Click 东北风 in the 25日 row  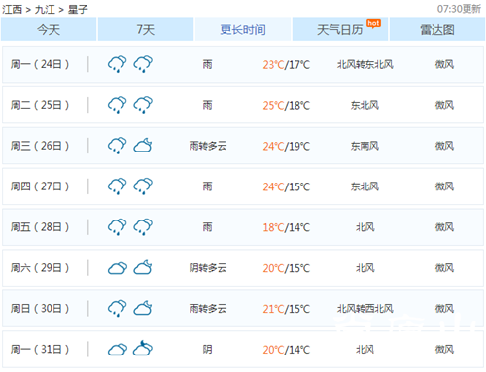click(364, 105)
